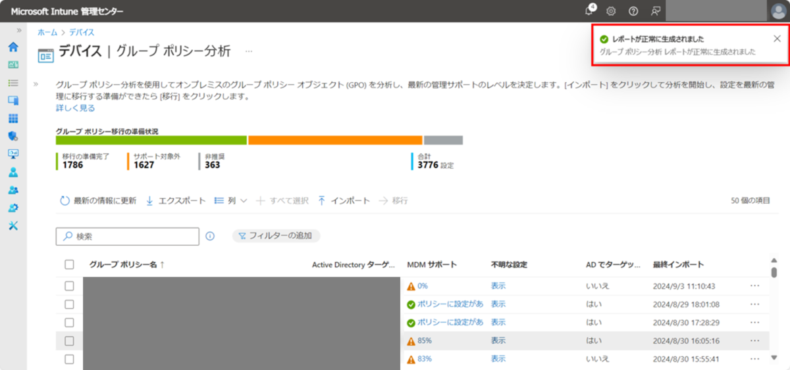The width and height of the screenshot is (790, 370).
Task: Sort by MDM サポート column header
Action: tap(432, 265)
